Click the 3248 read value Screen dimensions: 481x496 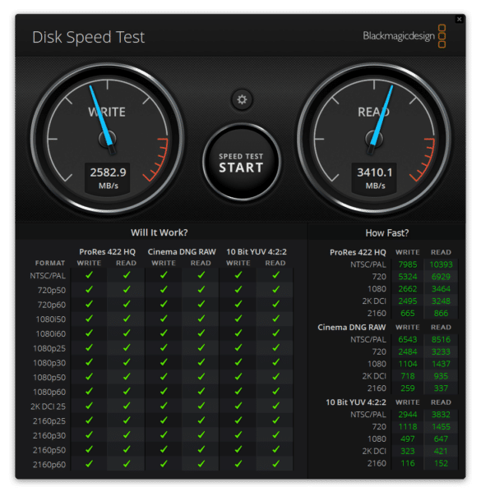(x=441, y=301)
